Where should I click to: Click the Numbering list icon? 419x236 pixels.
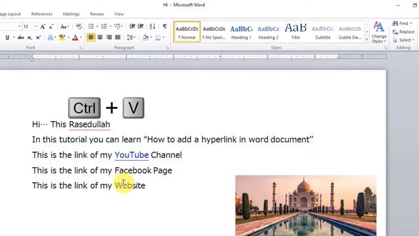pos(104,26)
